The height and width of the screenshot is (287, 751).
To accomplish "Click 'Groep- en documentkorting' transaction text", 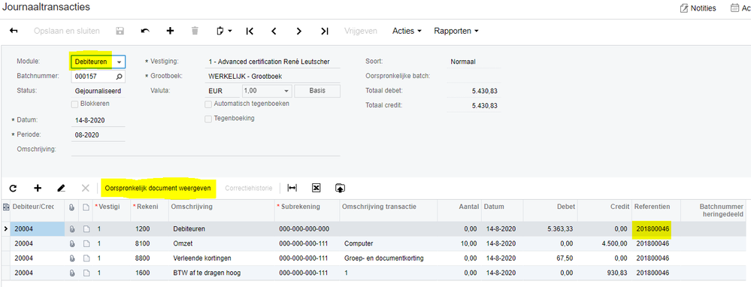I will tap(383, 258).
